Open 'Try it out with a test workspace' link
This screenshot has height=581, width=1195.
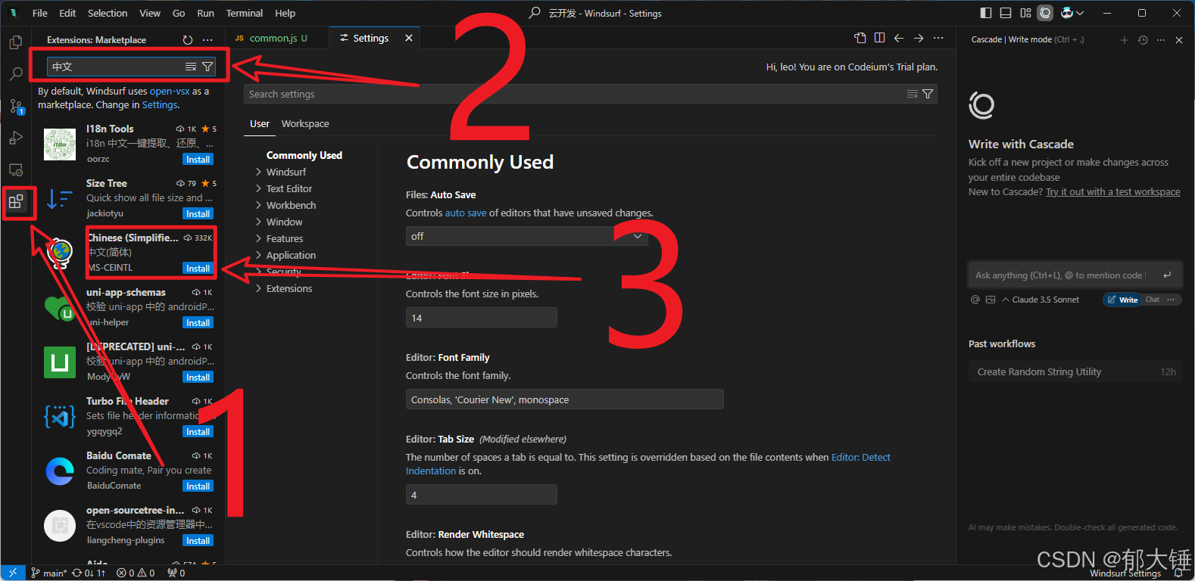(1113, 192)
